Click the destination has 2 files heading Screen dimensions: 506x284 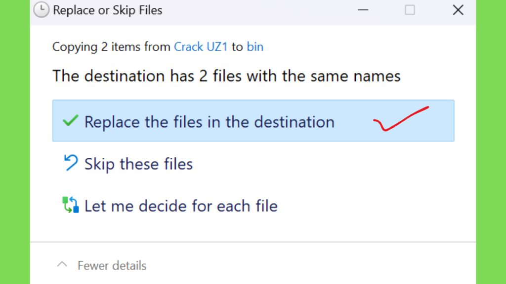coord(226,76)
